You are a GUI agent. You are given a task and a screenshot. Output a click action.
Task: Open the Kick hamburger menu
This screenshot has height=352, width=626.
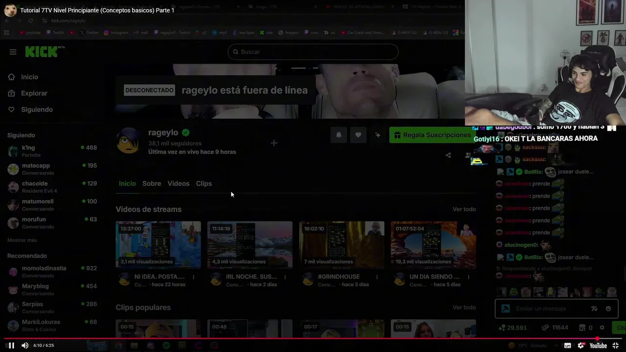(x=13, y=52)
